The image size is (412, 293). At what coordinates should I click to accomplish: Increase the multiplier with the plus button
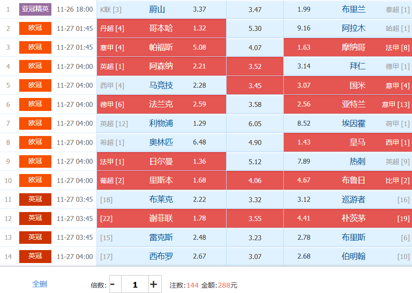153,285
